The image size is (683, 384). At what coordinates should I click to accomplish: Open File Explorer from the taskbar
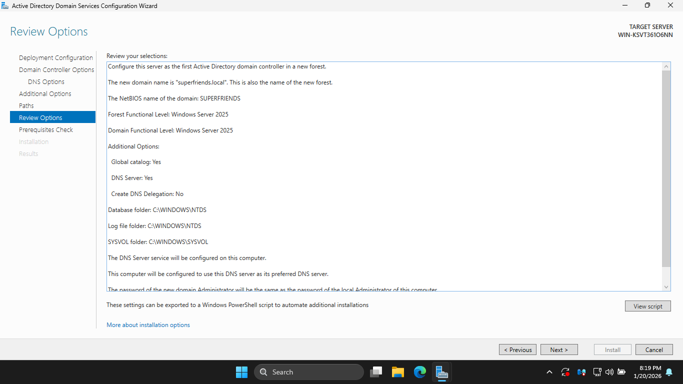398,372
